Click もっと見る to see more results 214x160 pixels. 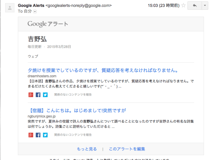87,149
